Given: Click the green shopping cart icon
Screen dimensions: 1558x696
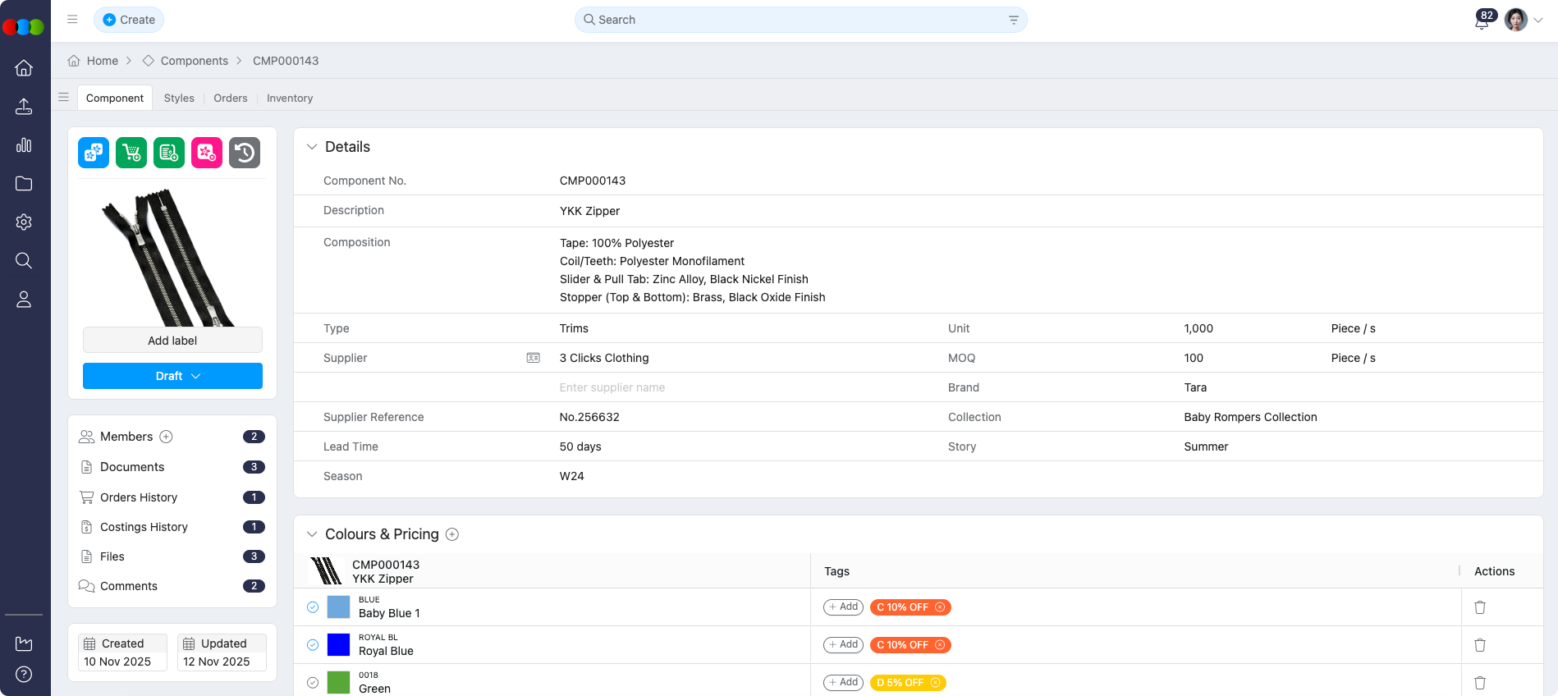Looking at the screenshot, I should pyautogui.click(x=131, y=153).
